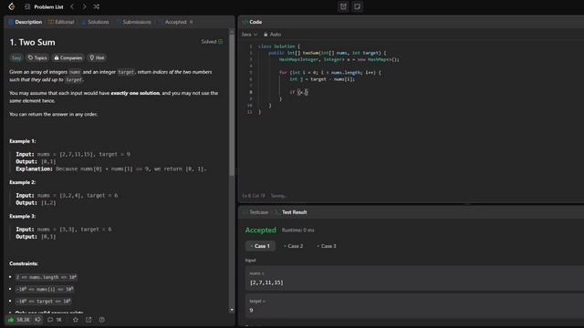Click the Example 2 heading
Viewport: 584px width, 328px height.
(22, 182)
